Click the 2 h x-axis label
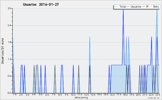This screenshot has width=162, height=100. pos(21,95)
